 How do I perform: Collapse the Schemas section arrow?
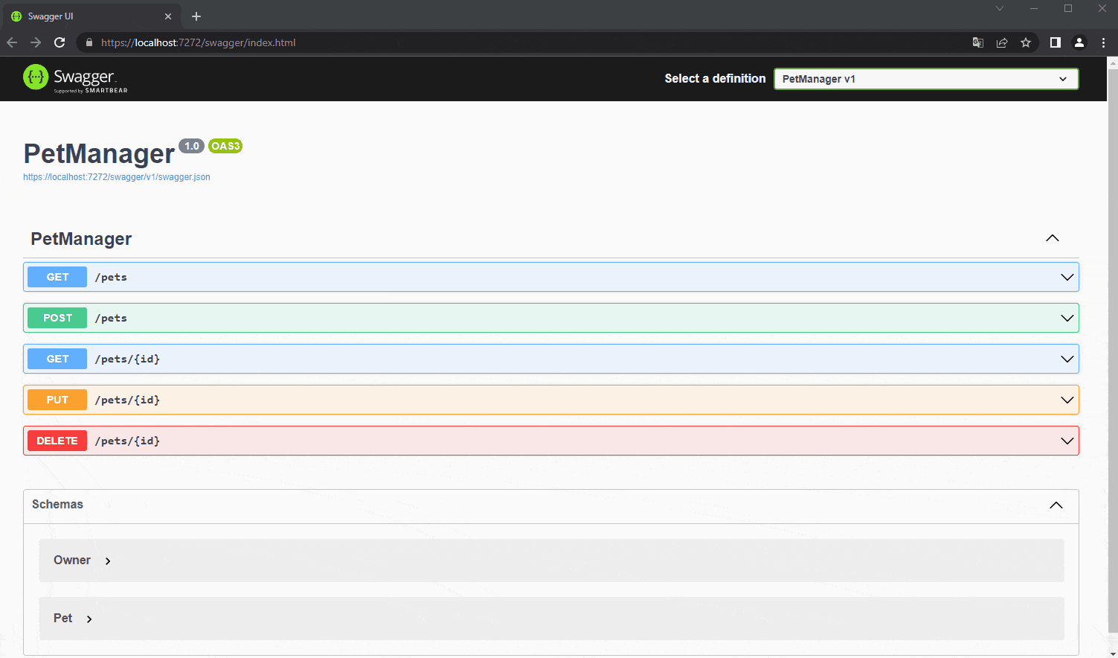click(x=1056, y=505)
